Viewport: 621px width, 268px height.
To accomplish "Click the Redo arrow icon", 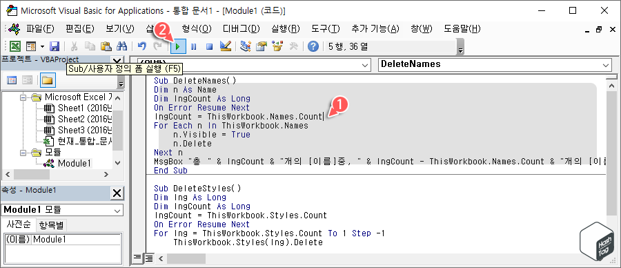I will [157, 47].
